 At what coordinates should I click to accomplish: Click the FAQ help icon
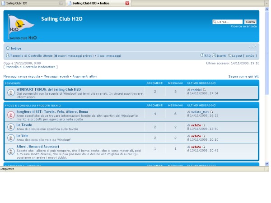tap(202, 55)
